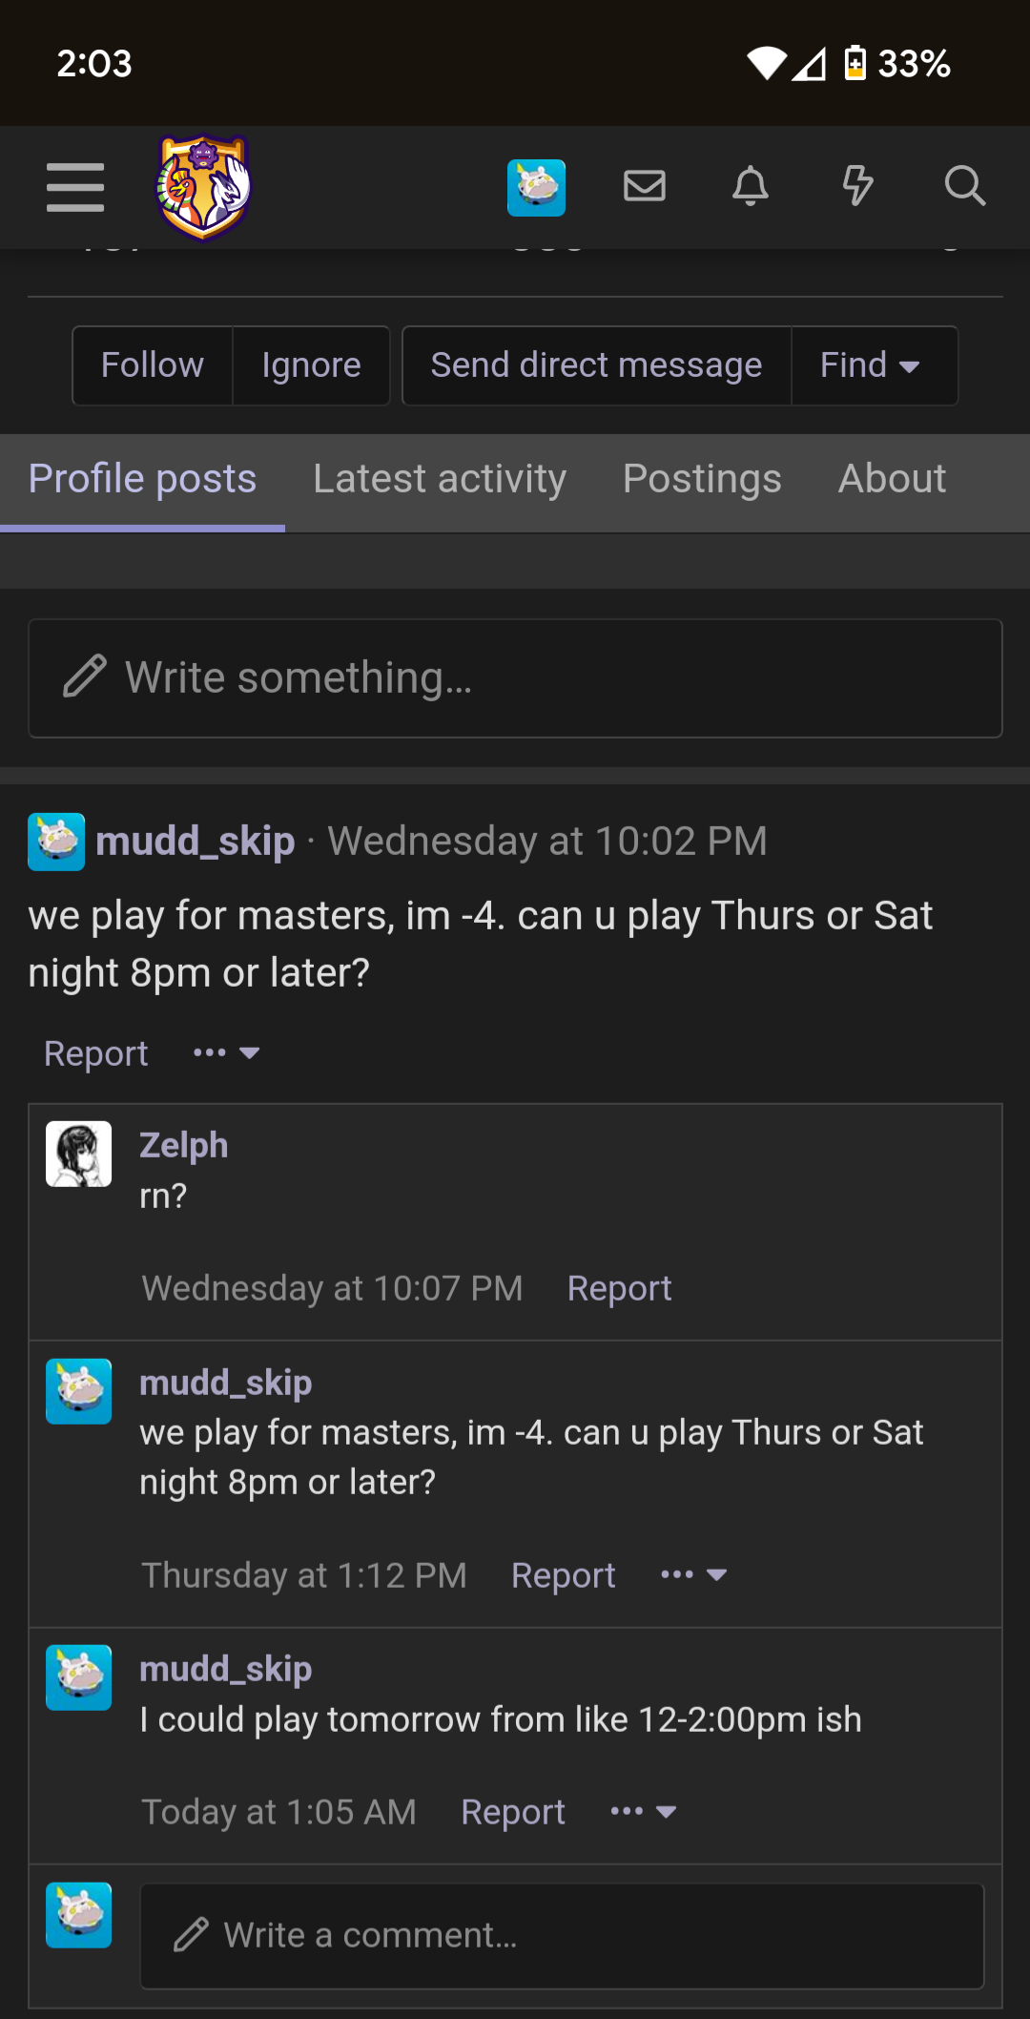The height and width of the screenshot is (2019, 1030).
Task: Tap the Smogon forum logo
Action: tap(203, 187)
